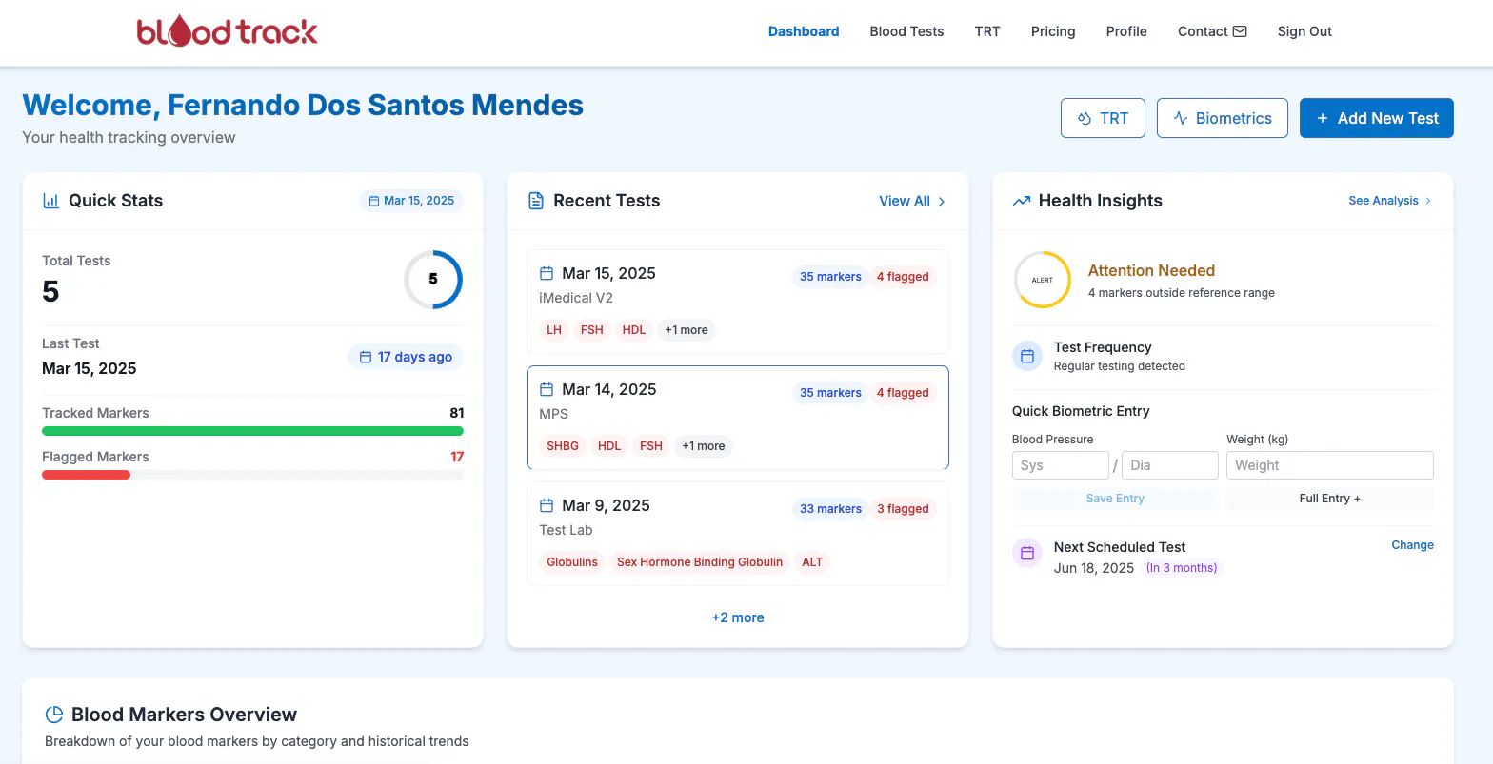Click the droplet icon on the TRT button

click(x=1084, y=118)
